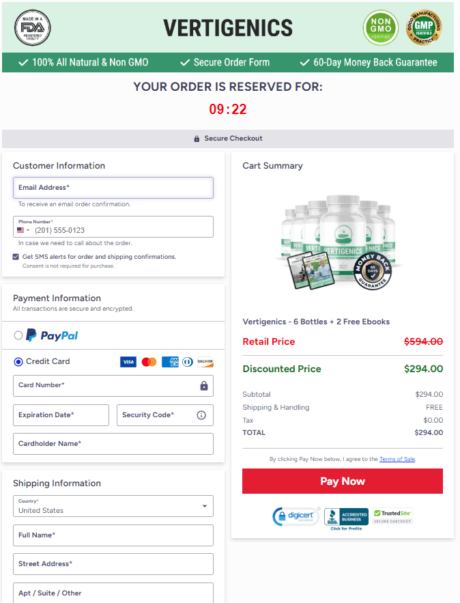Viewport: 460px width, 603px height.
Task: Click the Visa card icon
Action: pyautogui.click(x=128, y=361)
